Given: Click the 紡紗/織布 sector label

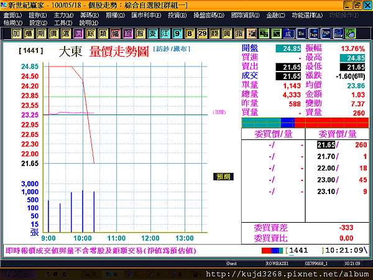Looking at the screenshot, I should point(172,49).
